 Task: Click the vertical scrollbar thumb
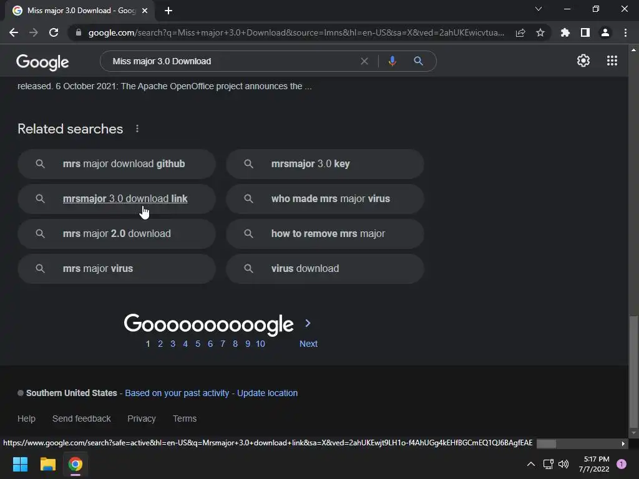tap(633, 373)
